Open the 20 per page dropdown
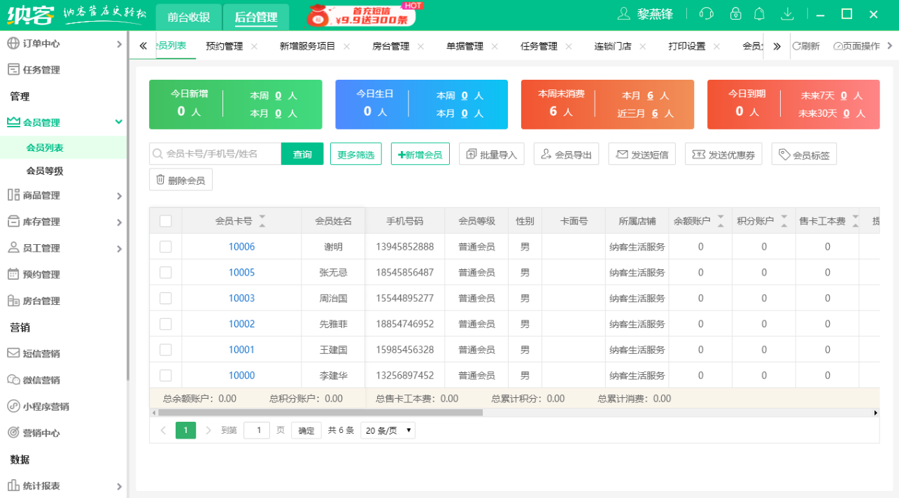Viewport: 899px width, 498px height. (x=388, y=430)
